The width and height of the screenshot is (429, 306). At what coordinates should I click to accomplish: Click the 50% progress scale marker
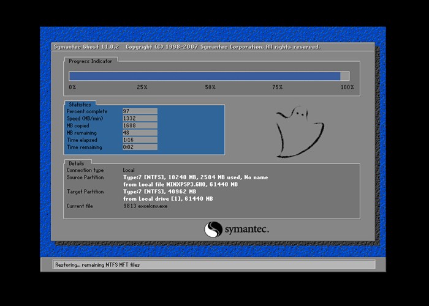click(x=210, y=88)
